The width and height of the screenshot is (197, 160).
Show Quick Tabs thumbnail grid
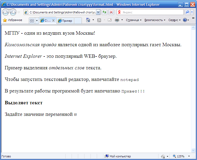pos(32,20)
